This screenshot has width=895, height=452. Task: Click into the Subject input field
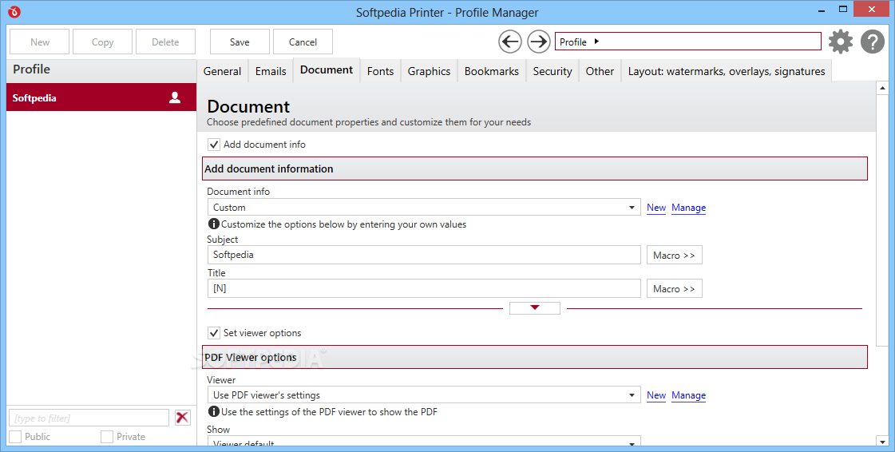(x=424, y=255)
